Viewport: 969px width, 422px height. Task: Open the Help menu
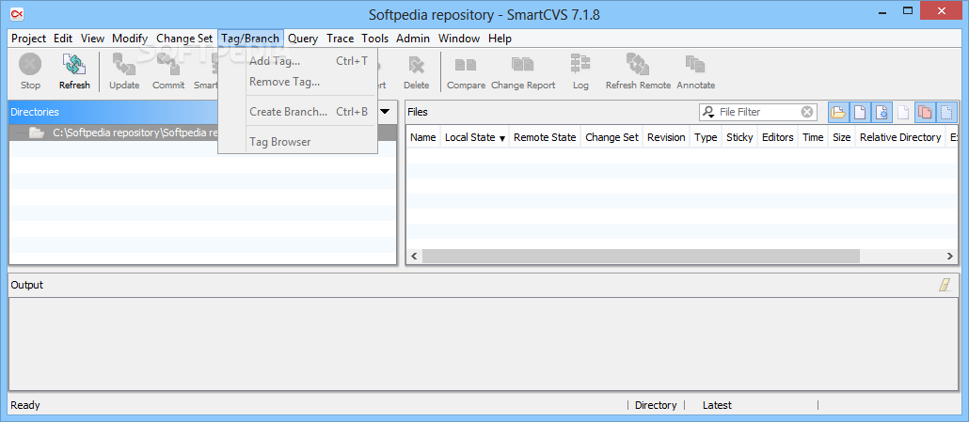[x=500, y=39]
